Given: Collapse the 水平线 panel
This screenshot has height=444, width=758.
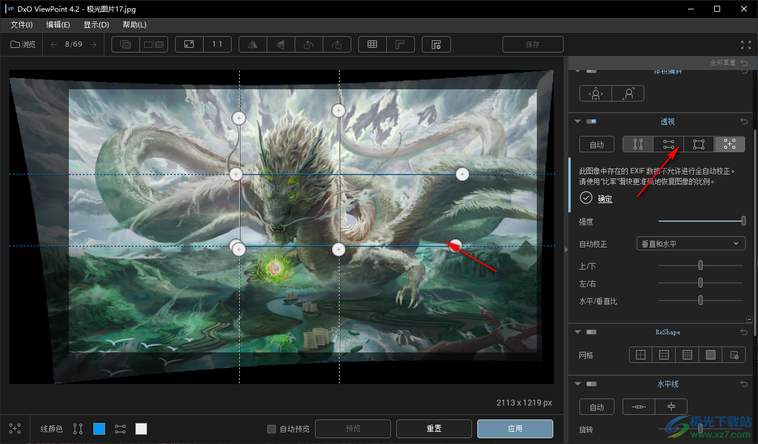Looking at the screenshot, I should click(578, 384).
